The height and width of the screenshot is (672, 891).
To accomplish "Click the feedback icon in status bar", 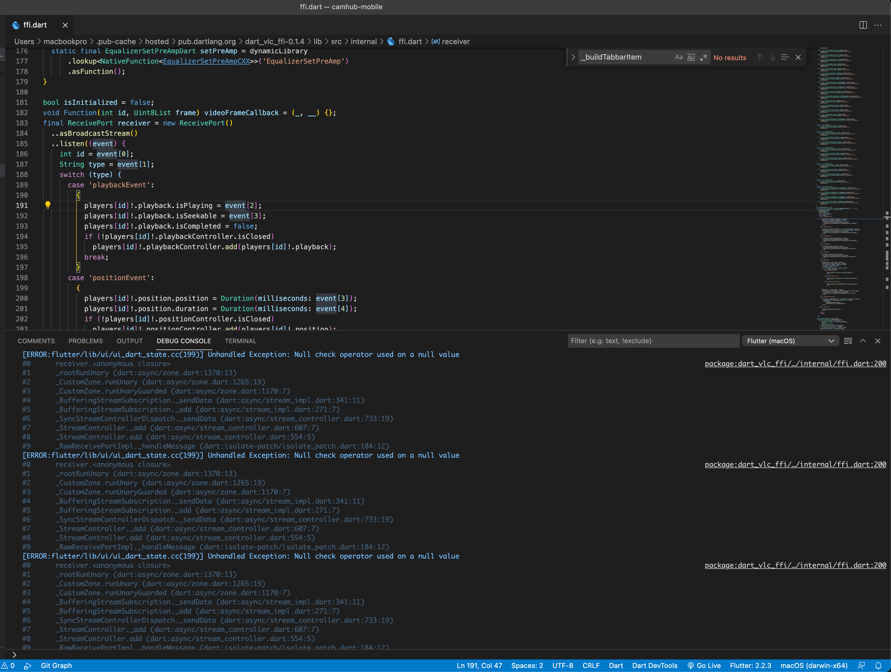I will [x=861, y=665].
